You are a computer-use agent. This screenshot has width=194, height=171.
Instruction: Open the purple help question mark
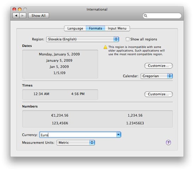tap(168, 142)
